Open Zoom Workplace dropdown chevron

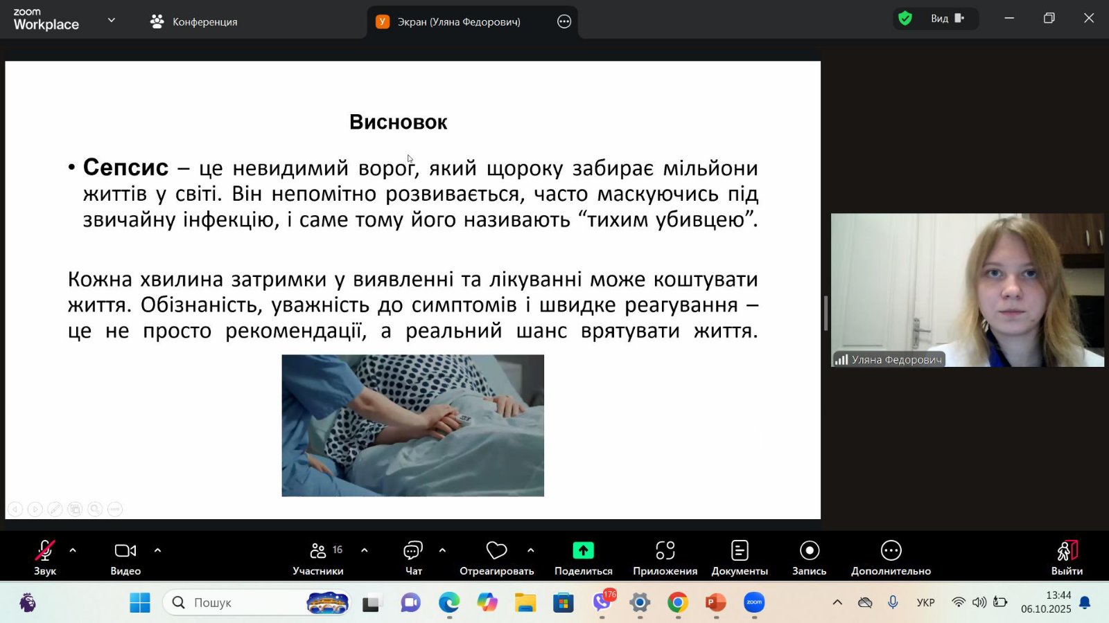tap(111, 21)
